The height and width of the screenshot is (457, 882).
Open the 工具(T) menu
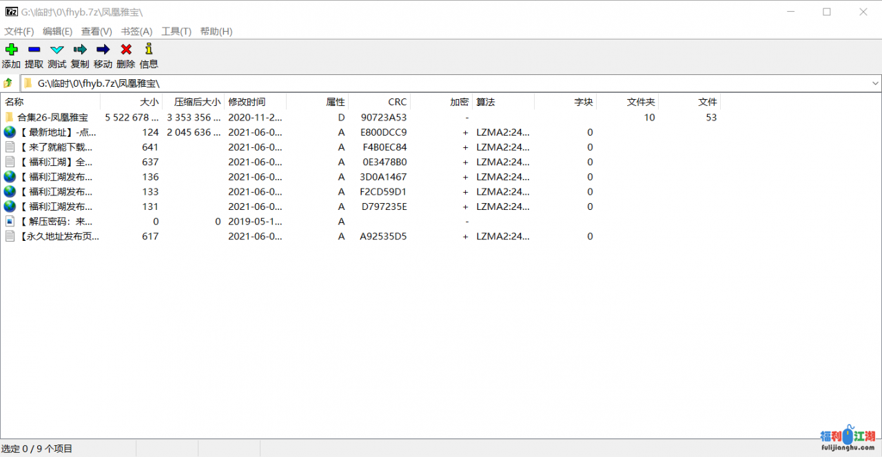[176, 31]
